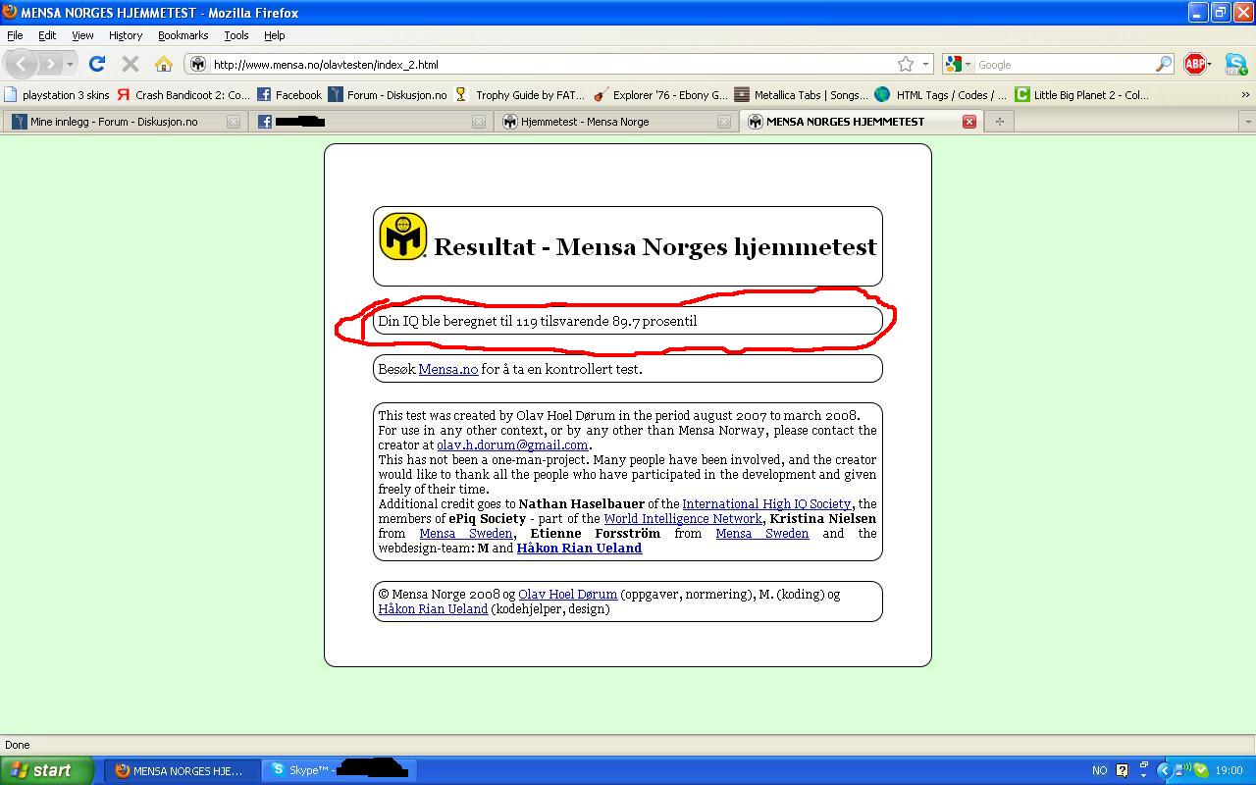Click bold Håkon Rian Ueland link

pos(579,548)
